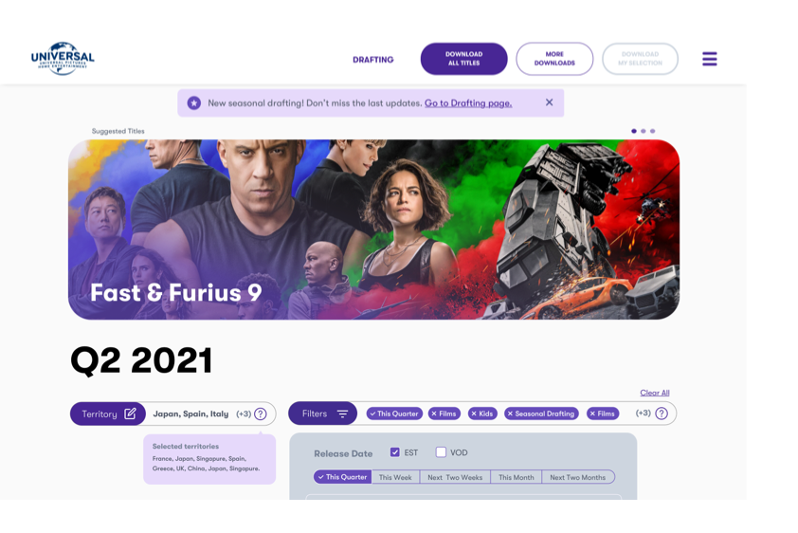Open the Drafting navigation link

click(x=373, y=60)
